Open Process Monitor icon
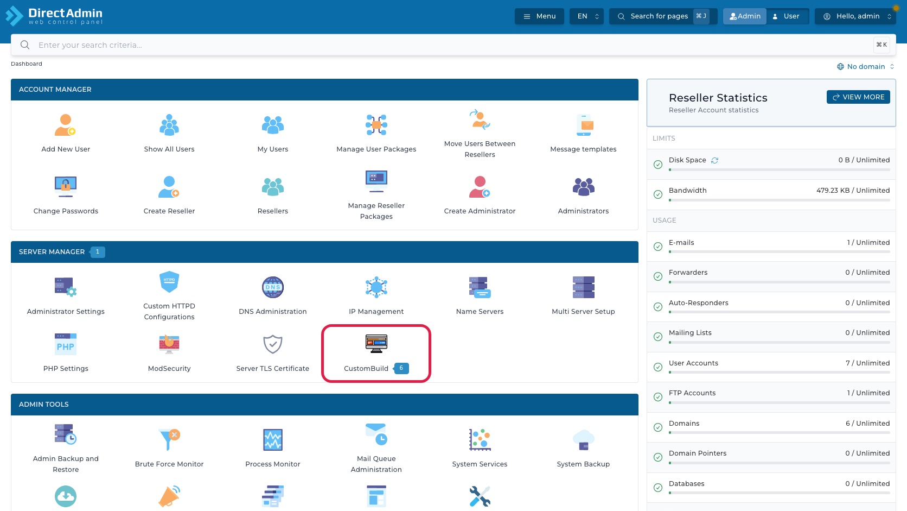Viewport: 907px width, 511px height. pos(273,440)
